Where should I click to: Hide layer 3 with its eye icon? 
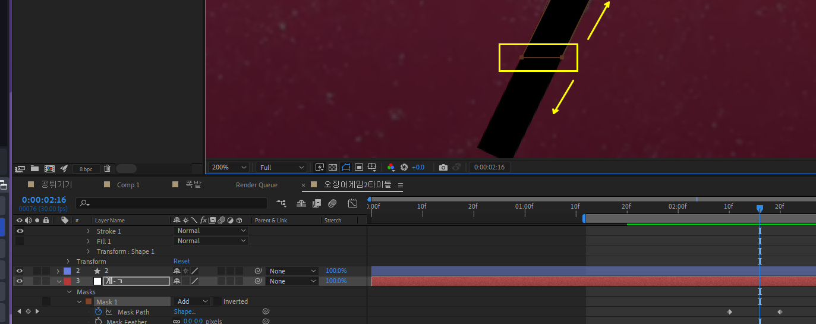[x=20, y=281]
